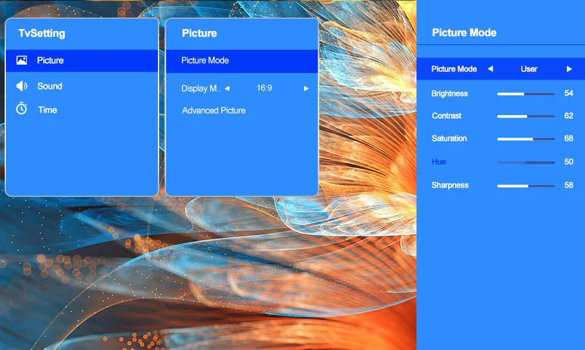Click the Hue value 50

tap(569, 161)
